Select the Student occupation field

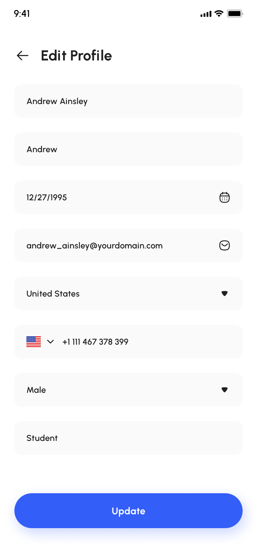pyautogui.click(x=128, y=438)
